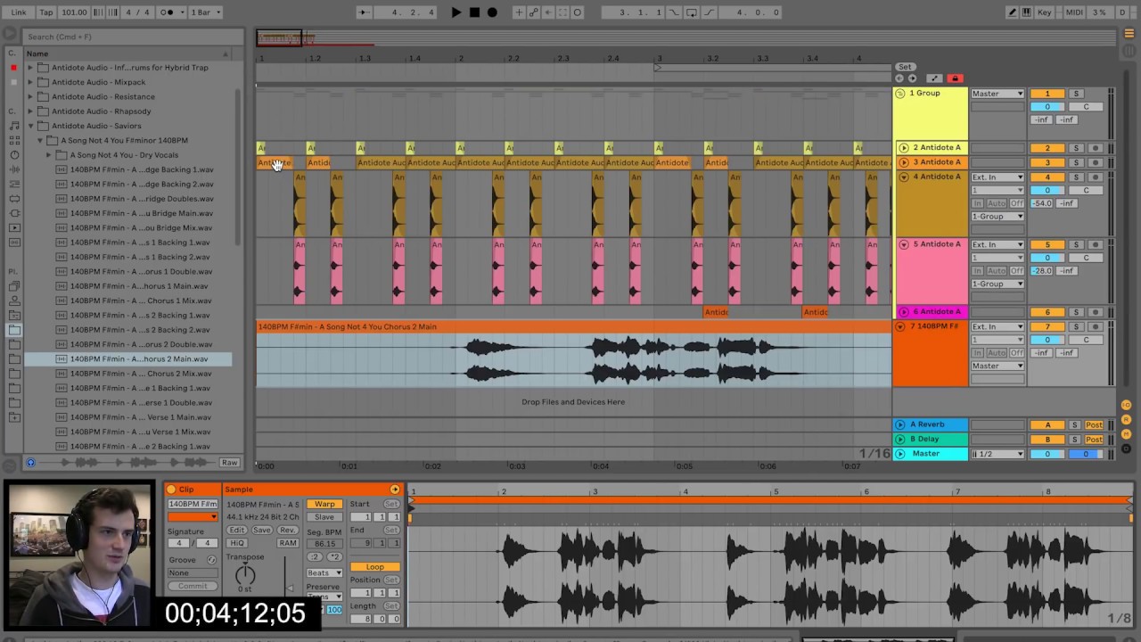The height and width of the screenshot is (642, 1141).
Task: Toggle the red Lock Envelopes icon
Action: (955, 78)
